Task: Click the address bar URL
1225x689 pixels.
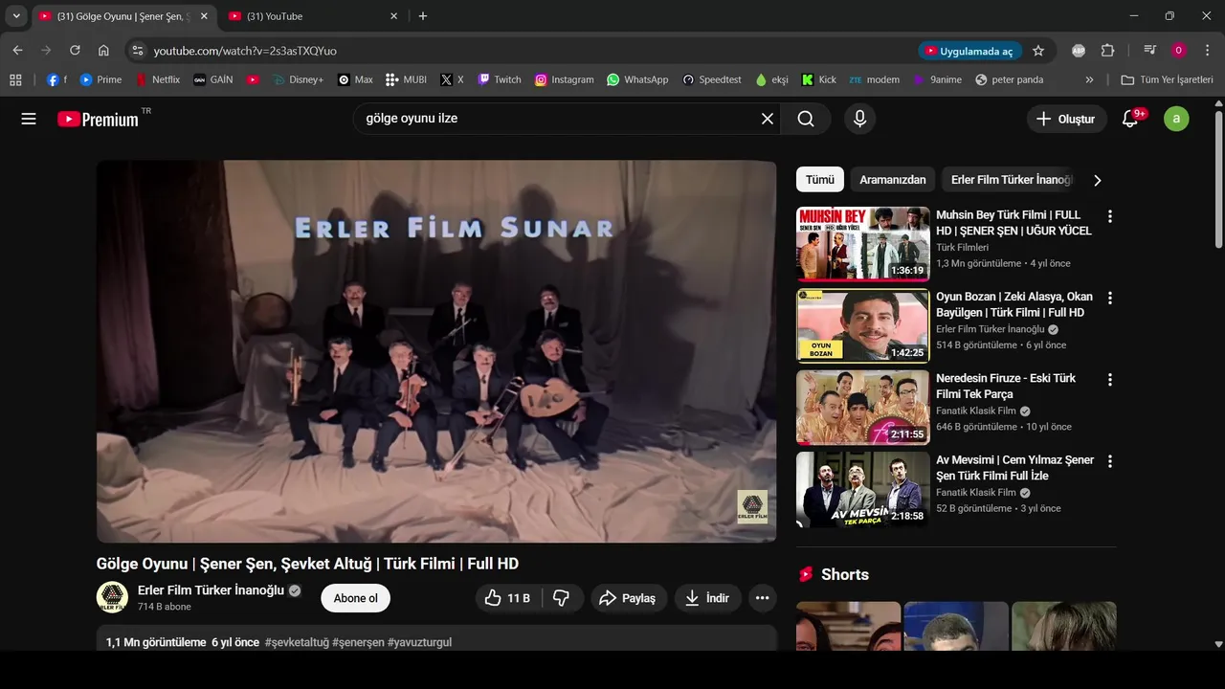Action: point(245,51)
